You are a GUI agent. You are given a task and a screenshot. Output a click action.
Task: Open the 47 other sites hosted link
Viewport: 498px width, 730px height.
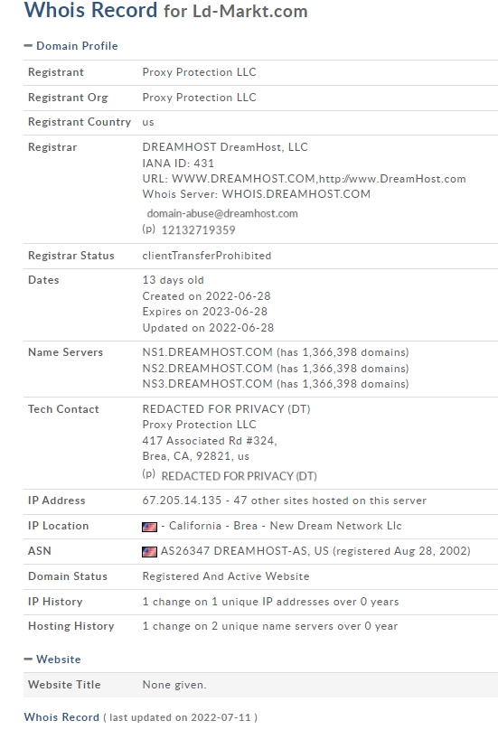[330, 501]
